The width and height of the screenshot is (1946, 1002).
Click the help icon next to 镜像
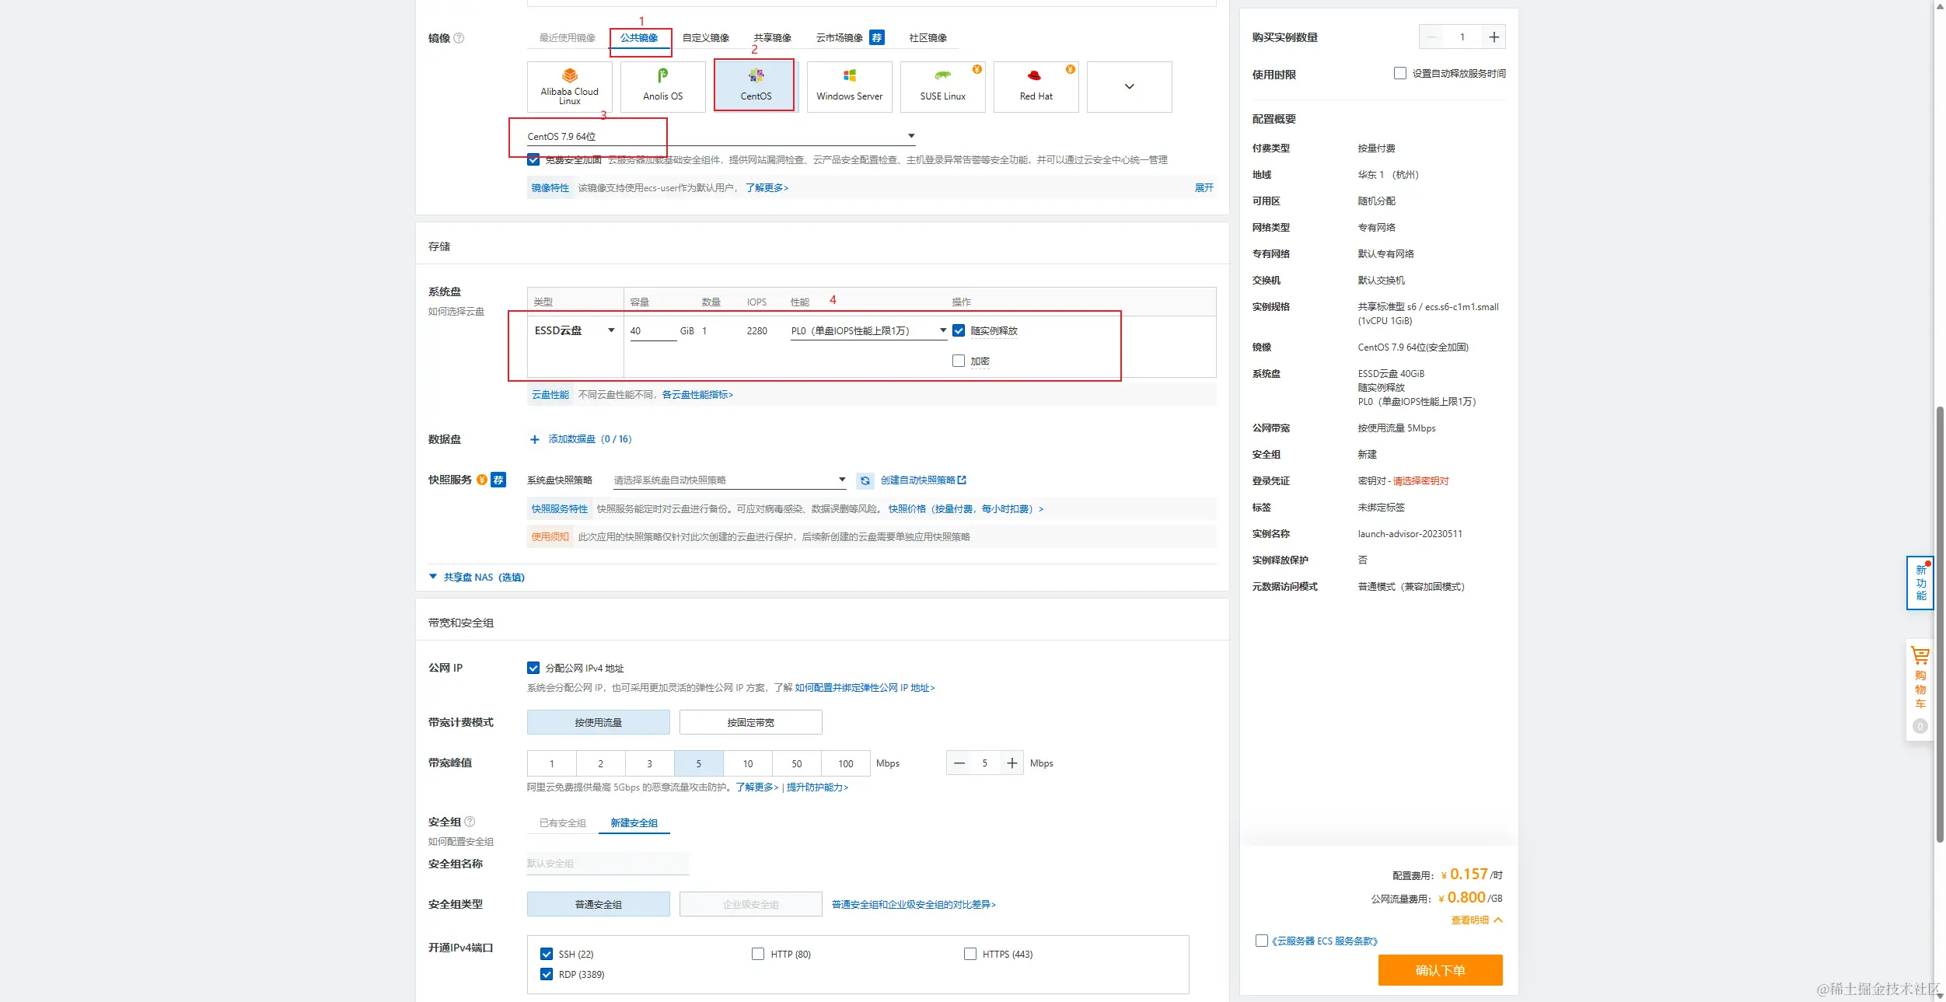point(459,37)
